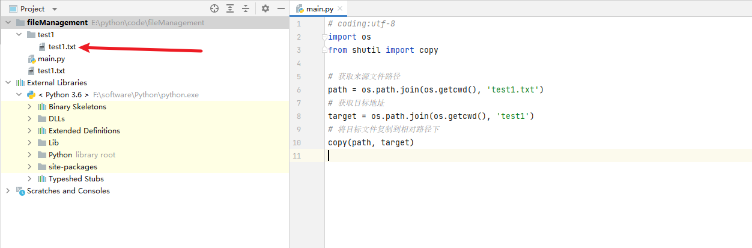Click file icon of test1.txt inside test1 folder
Viewport: 752px width, 248px height.
pyautogui.click(x=42, y=46)
